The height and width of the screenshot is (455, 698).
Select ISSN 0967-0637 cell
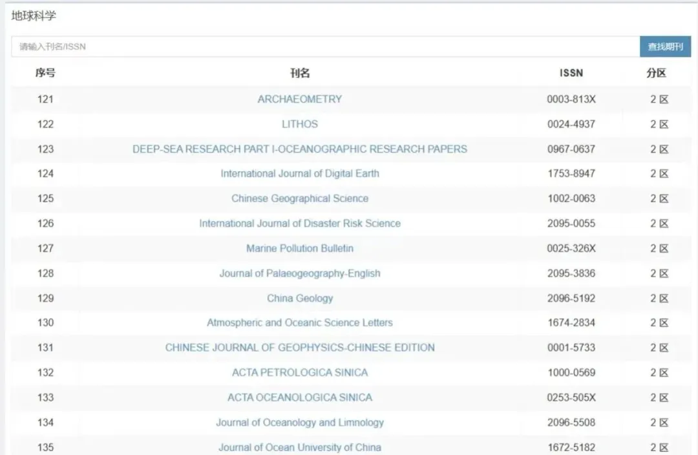click(571, 149)
